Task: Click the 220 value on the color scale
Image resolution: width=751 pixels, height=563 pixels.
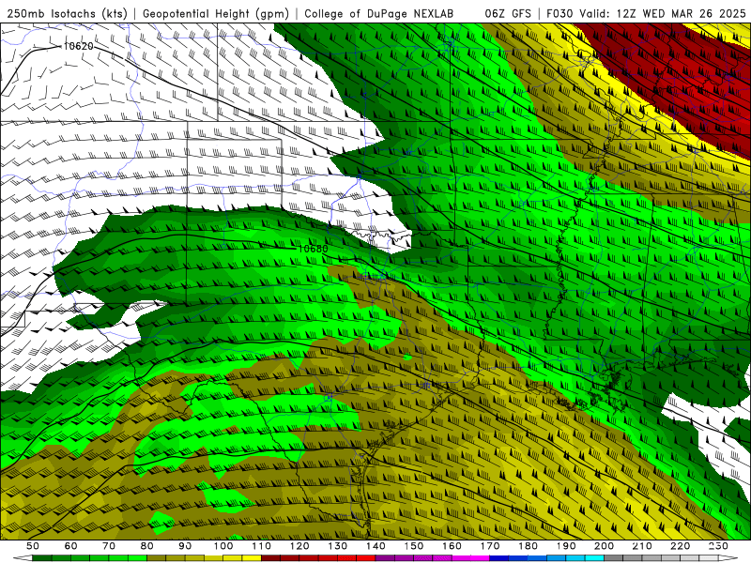Action: [680, 546]
